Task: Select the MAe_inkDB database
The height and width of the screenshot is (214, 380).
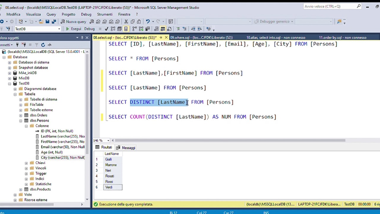Action: click(x=25, y=73)
